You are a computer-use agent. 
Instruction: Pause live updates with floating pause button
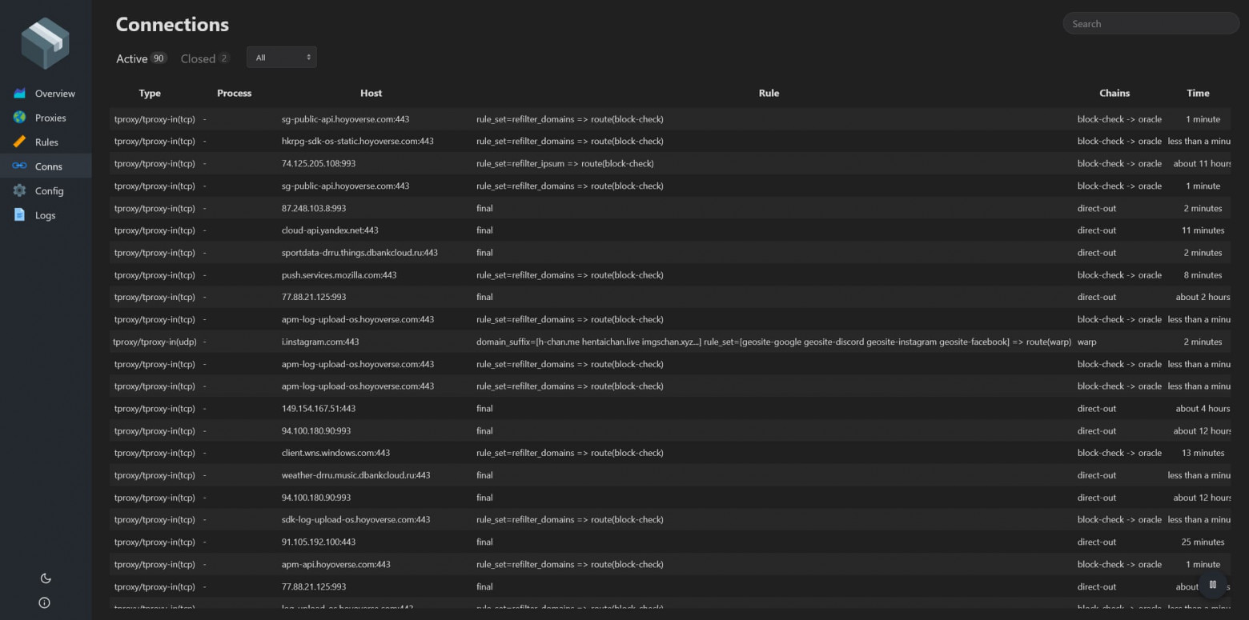(x=1213, y=585)
